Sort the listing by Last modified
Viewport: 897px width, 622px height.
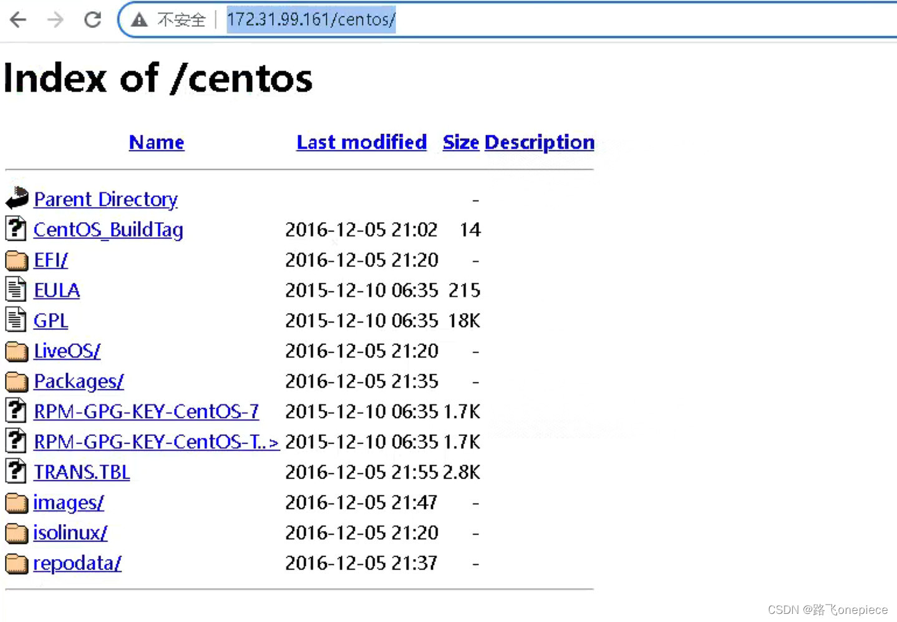361,142
